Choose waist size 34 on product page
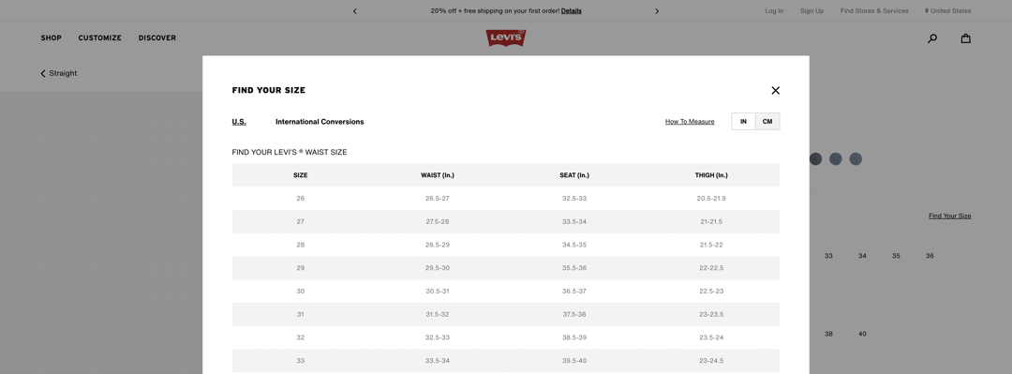1012x374 pixels. (x=862, y=256)
